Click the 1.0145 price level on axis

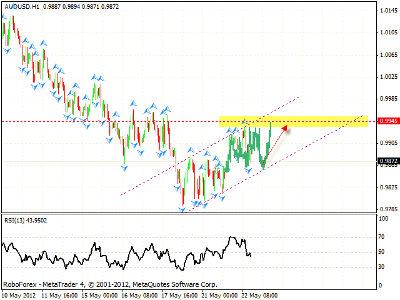386,11
